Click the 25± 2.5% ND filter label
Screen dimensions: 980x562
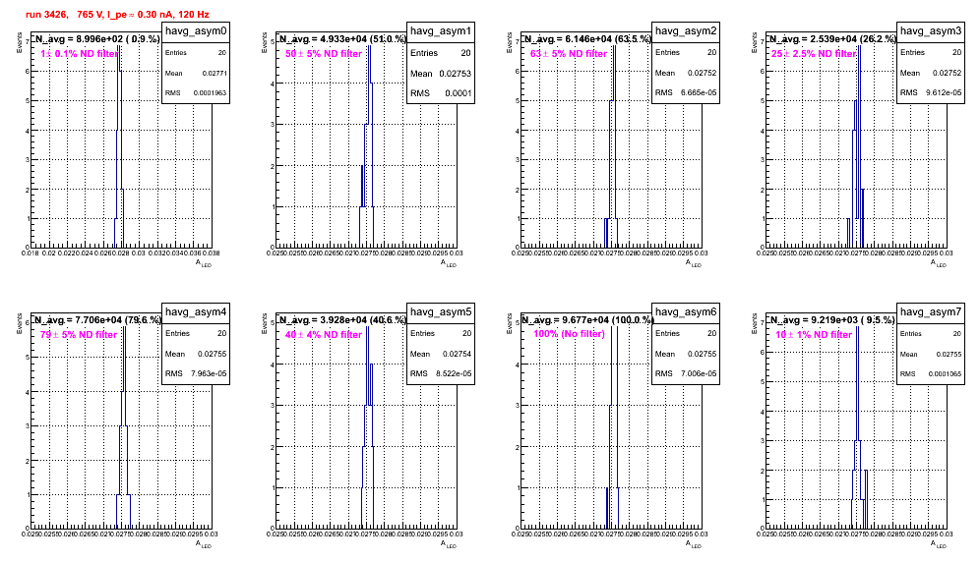[x=814, y=54]
